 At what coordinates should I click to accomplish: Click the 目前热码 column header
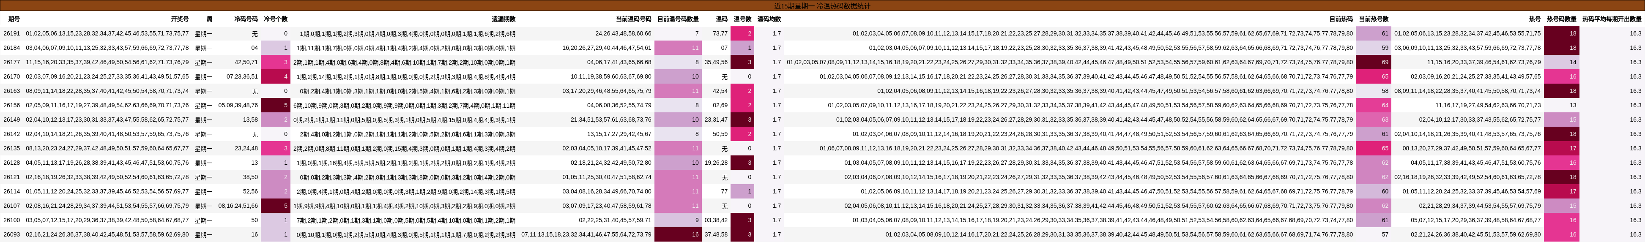(1341, 19)
